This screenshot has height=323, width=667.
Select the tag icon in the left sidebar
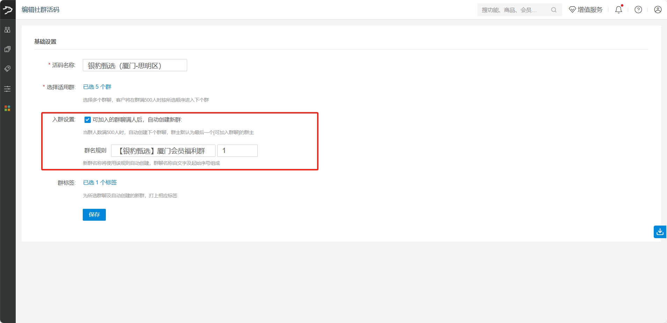(x=7, y=68)
